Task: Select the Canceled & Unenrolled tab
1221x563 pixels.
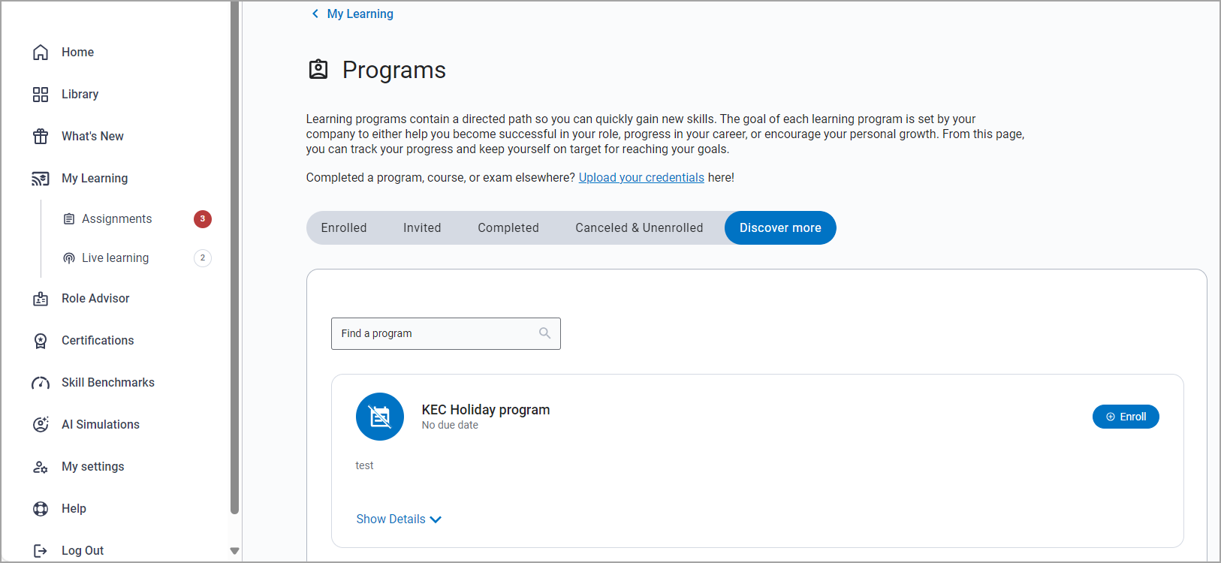Action: click(639, 227)
